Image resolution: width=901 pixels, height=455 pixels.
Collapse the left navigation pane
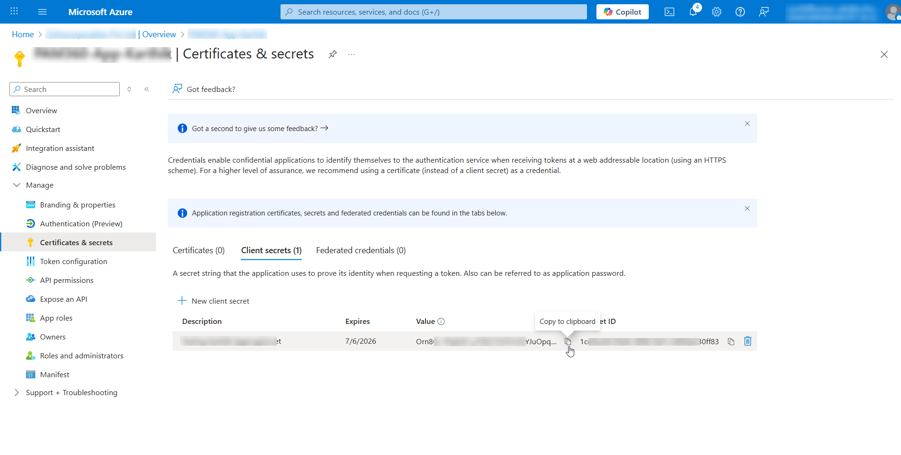tap(147, 89)
